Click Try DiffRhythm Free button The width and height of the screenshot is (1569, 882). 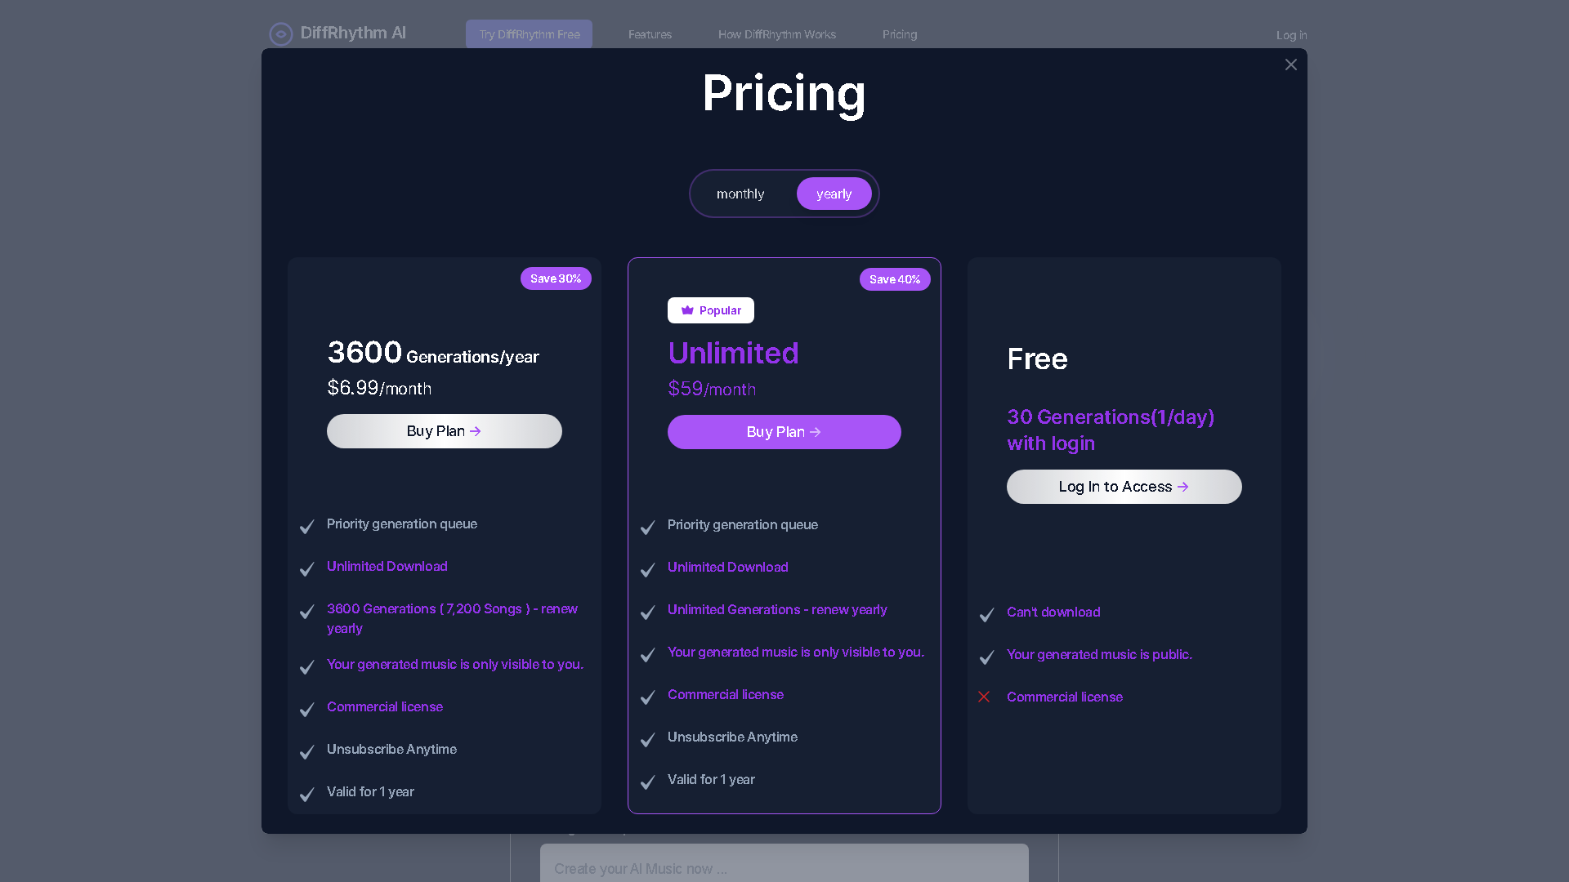click(529, 34)
